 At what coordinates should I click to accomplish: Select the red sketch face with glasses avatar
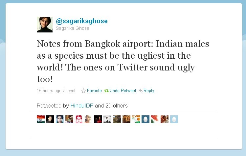pyautogui.click(x=79, y=119)
